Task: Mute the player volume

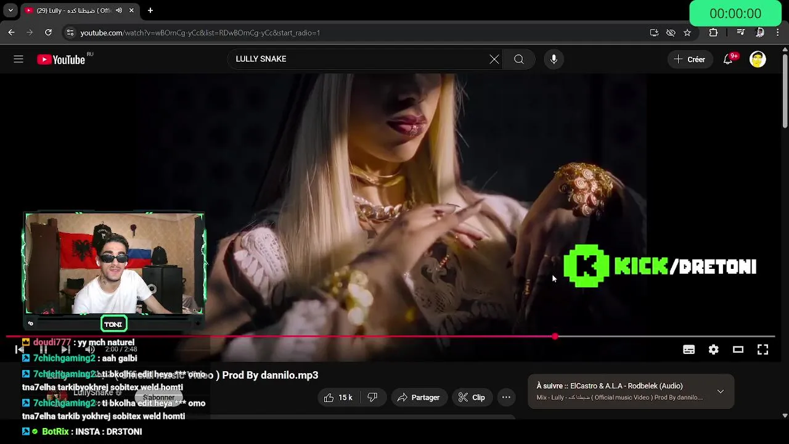Action: tap(90, 350)
